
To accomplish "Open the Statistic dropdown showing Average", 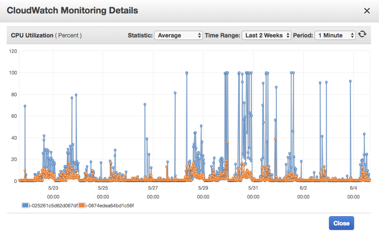I will 179,35.
